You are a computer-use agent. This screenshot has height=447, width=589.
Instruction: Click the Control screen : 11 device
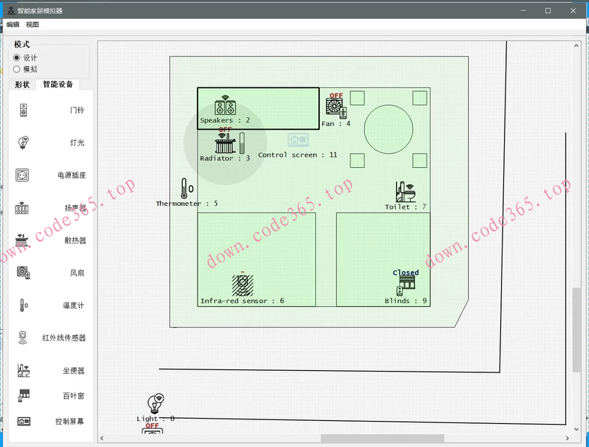(298, 140)
